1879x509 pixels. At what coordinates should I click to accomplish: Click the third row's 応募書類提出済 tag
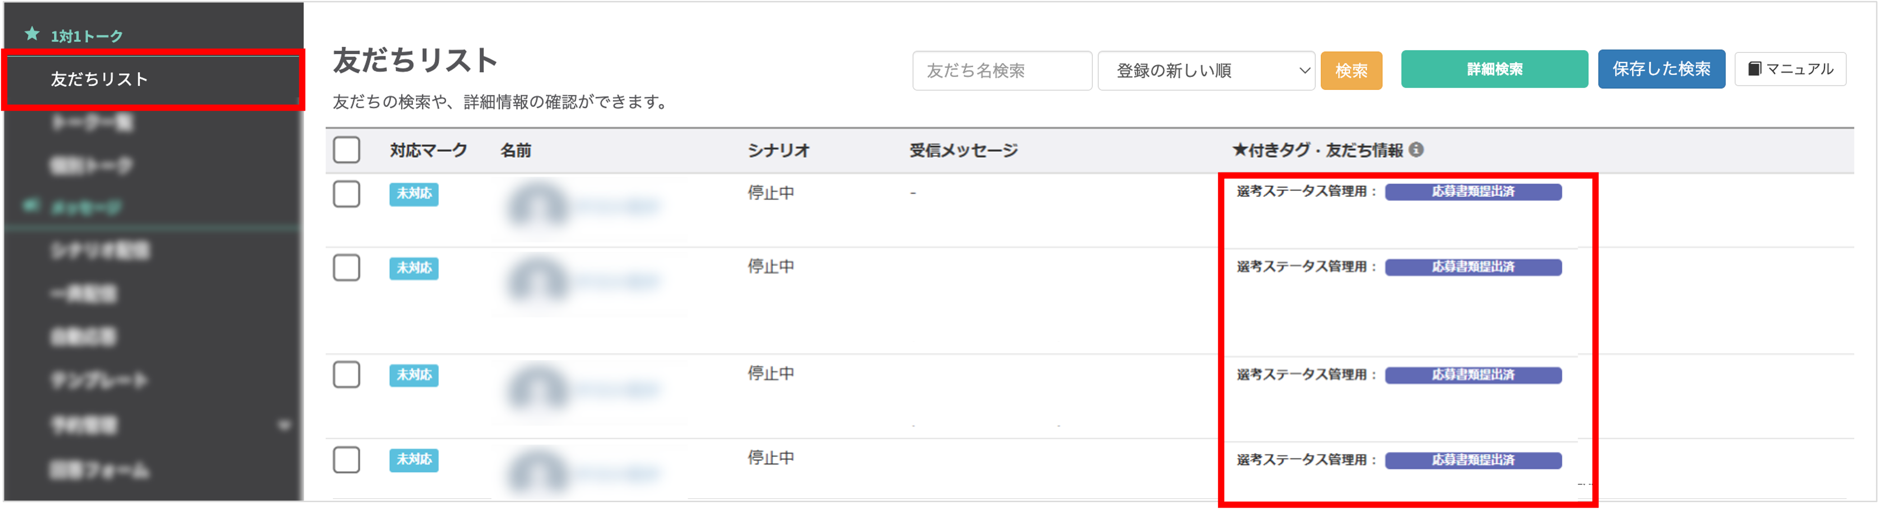[x=1473, y=375]
